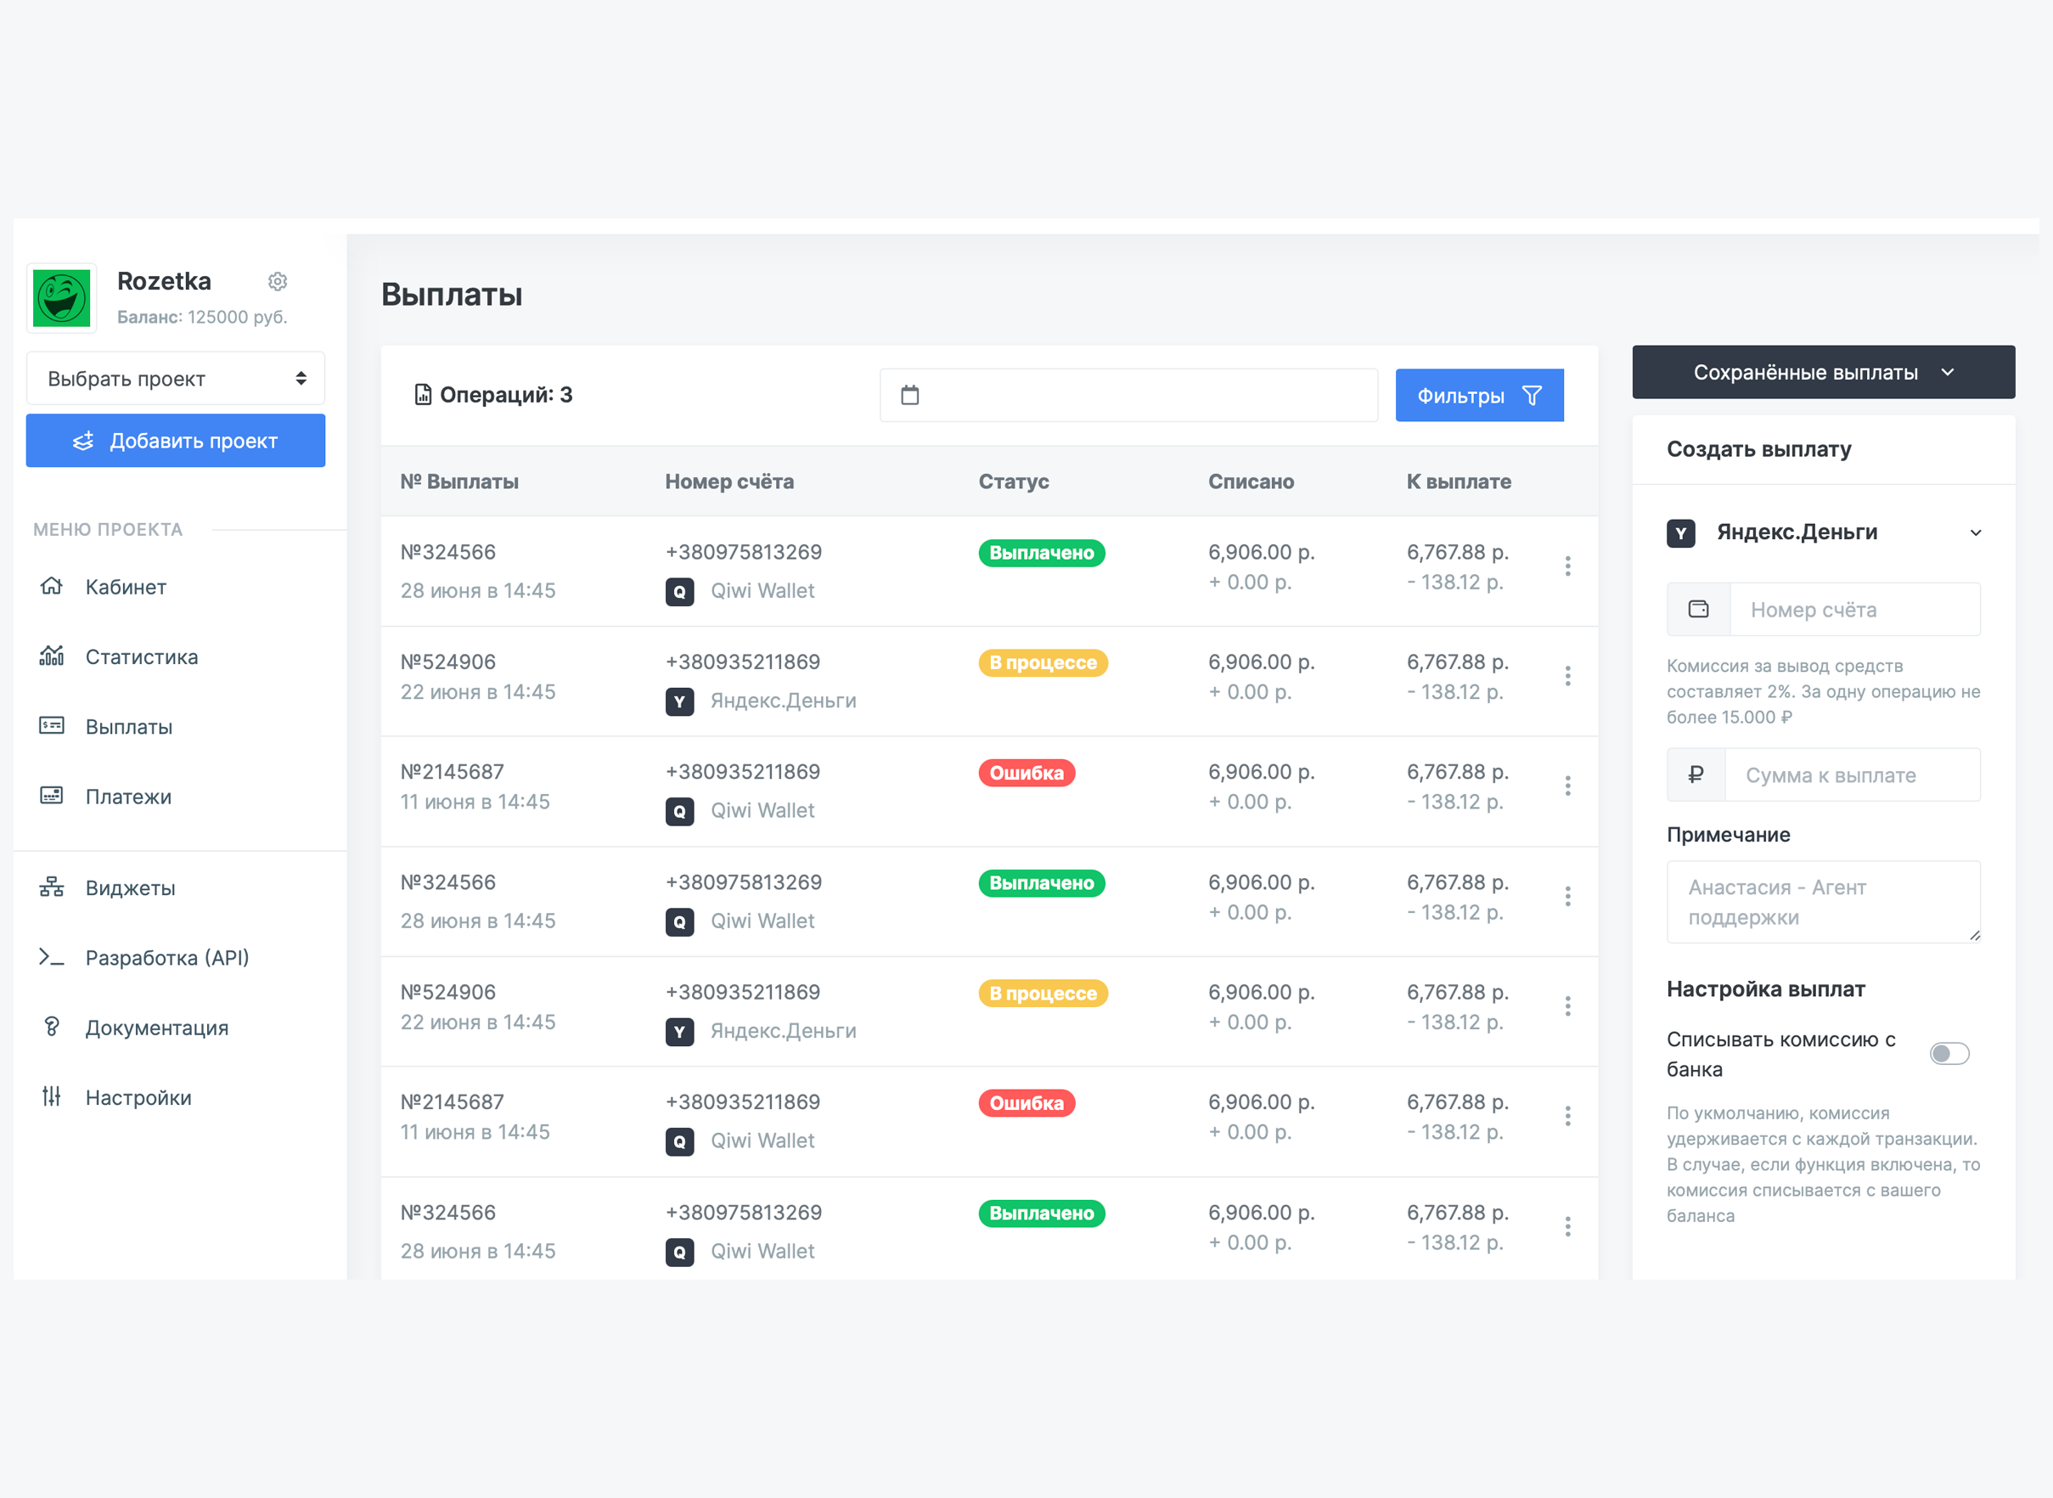2053x1498 pixels.
Task: Open actions menu for first №324566 row
Action: [1567, 566]
